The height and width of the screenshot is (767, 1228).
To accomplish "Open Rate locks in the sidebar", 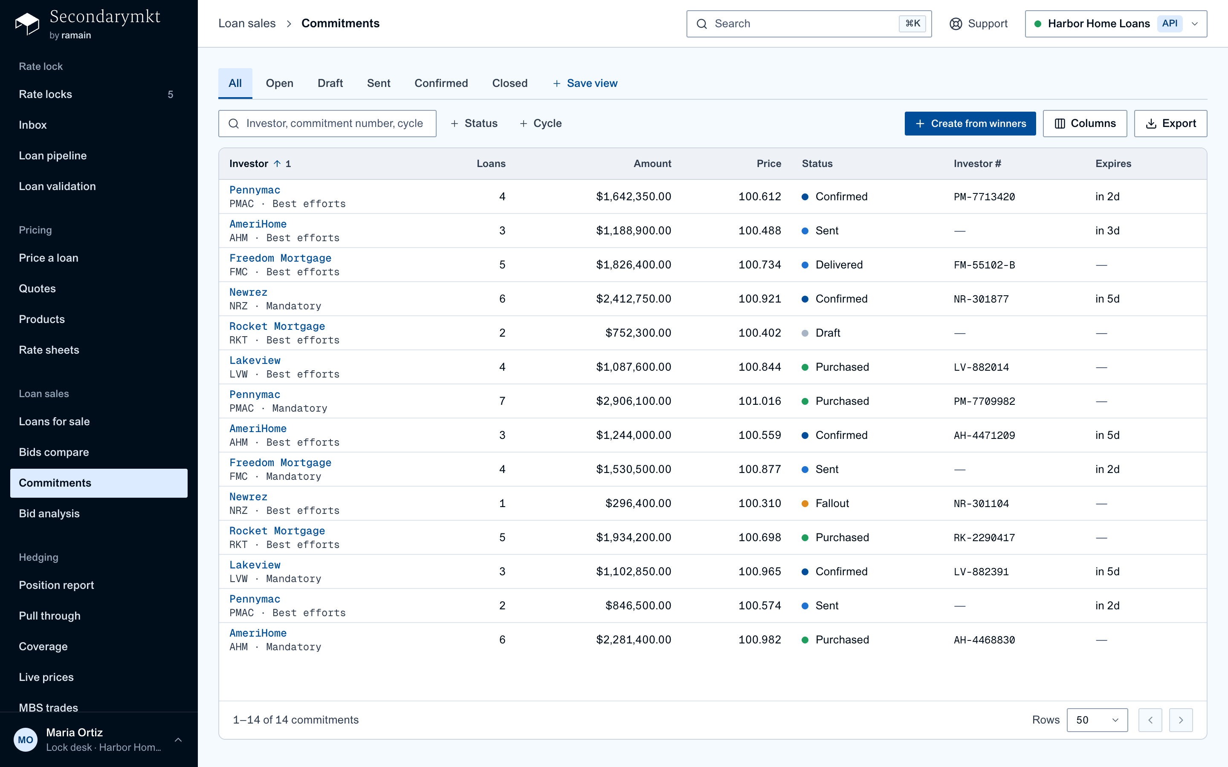I will 99,94.
